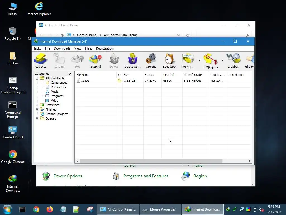
Task: Click the Delete toolbar icon
Action: coord(114,61)
